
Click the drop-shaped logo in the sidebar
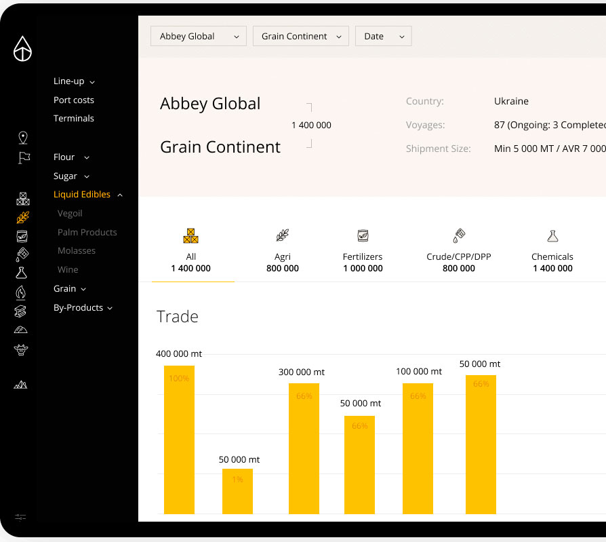pyautogui.click(x=22, y=49)
